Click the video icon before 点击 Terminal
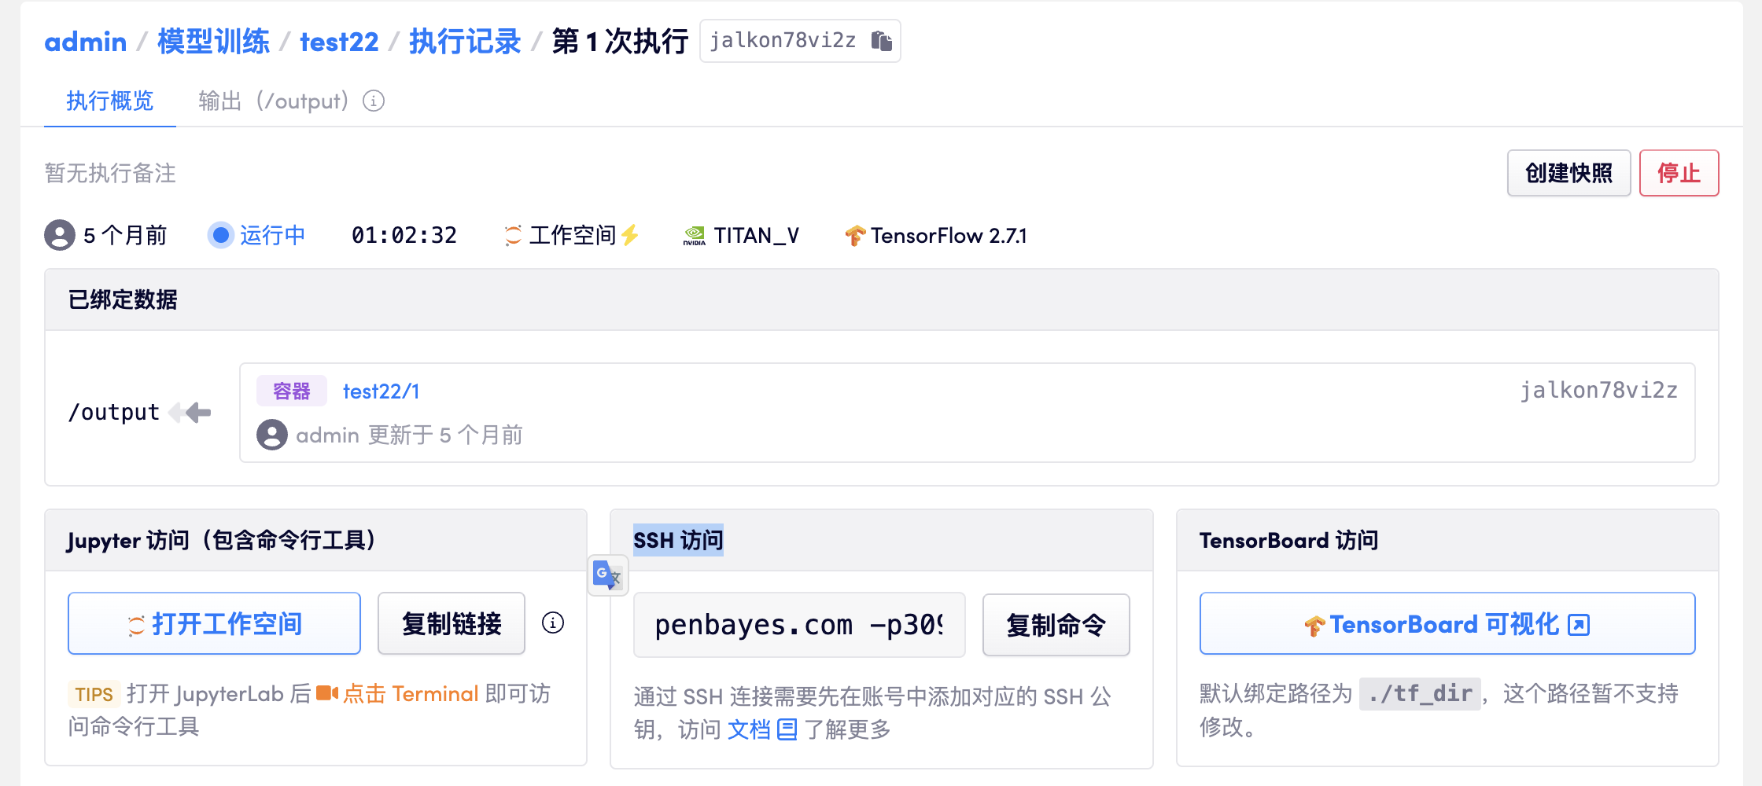 pyautogui.click(x=326, y=693)
